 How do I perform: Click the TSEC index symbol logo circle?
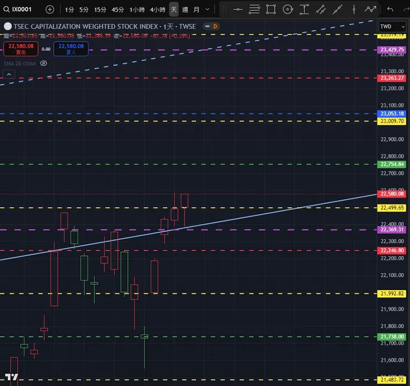click(x=8, y=27)
